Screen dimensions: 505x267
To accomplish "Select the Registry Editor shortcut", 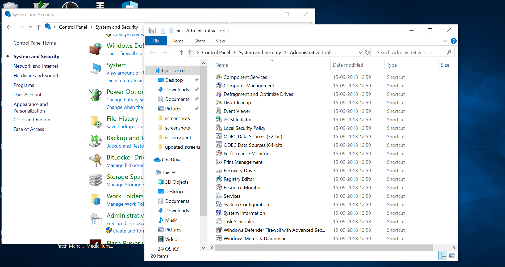I will pyautogui.click(x=239, y=179).
